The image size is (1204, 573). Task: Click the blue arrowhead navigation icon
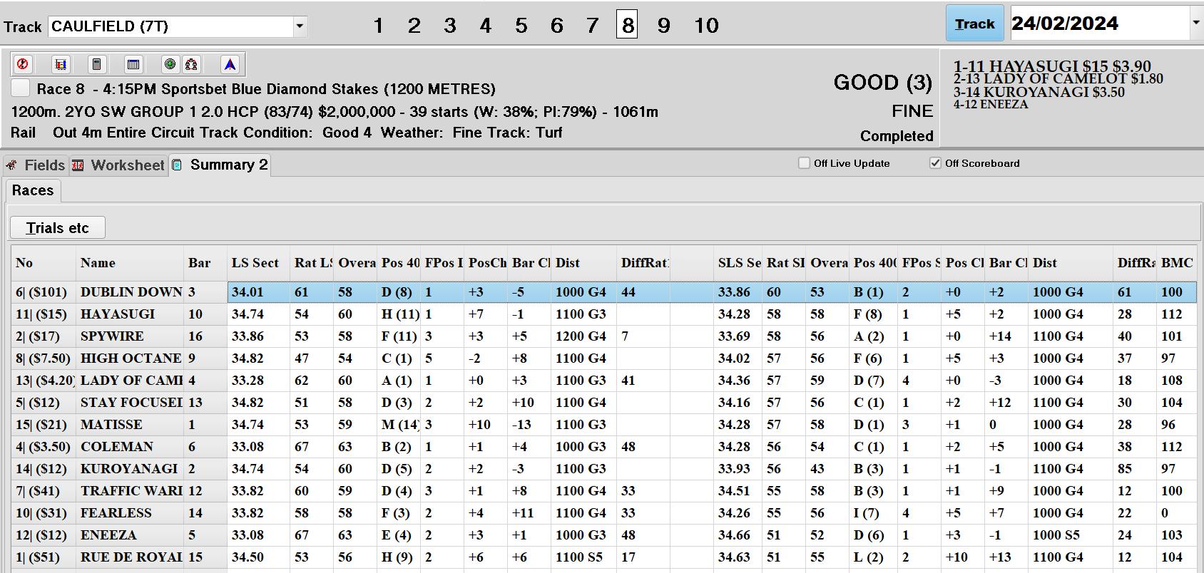(230, 65)
